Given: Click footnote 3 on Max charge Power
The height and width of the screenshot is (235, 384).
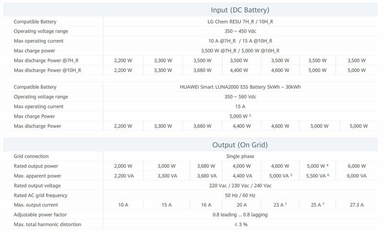Looking at the screenshot, I should (251, 116).
